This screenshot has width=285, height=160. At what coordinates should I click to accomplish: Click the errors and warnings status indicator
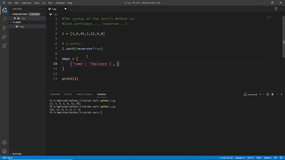(x=8, y=158)
